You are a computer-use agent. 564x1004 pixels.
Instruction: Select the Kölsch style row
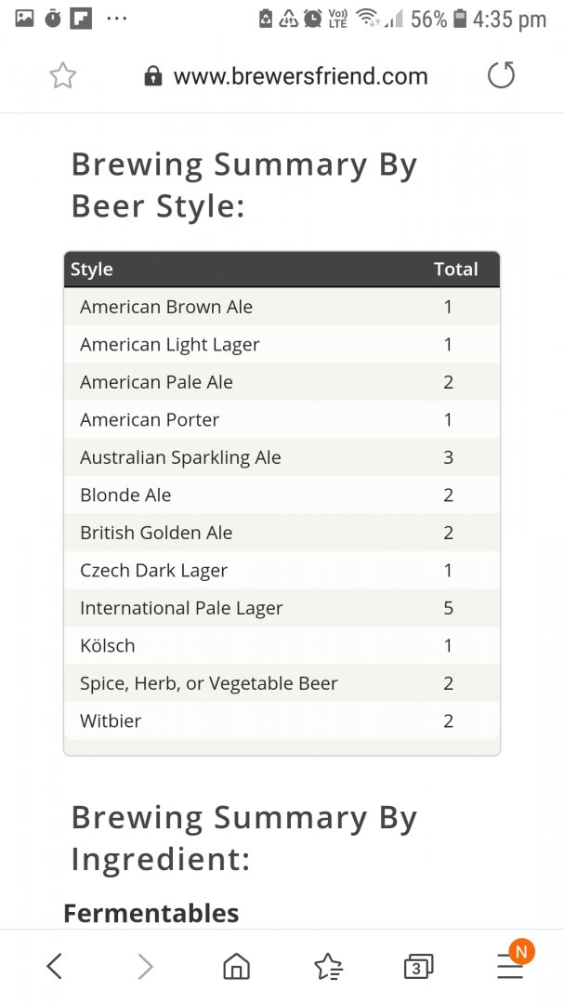click(282, 645)
